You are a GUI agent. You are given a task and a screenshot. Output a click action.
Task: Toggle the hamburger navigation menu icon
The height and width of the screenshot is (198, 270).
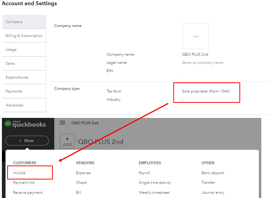[62, 123]
